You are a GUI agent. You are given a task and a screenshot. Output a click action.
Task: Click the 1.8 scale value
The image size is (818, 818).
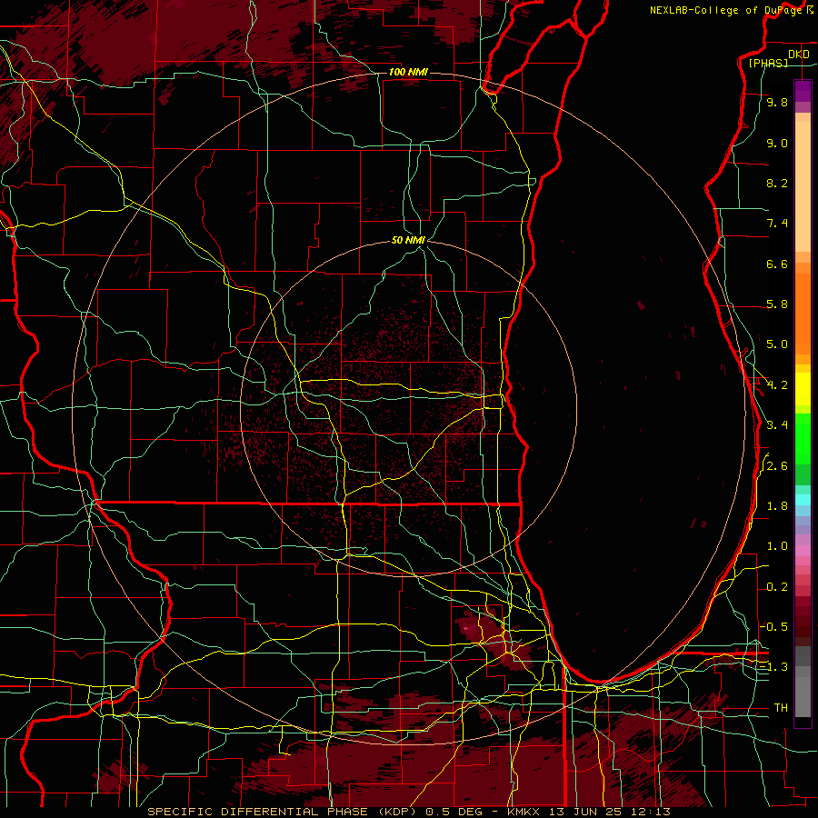(777, 506)
